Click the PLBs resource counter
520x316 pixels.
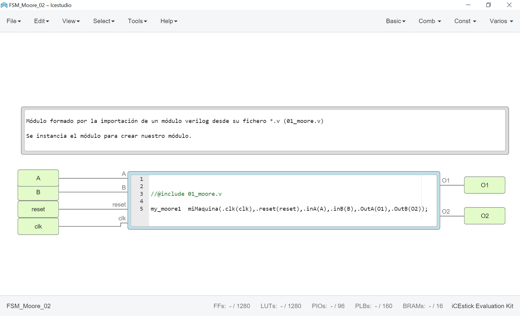[374, 306]
